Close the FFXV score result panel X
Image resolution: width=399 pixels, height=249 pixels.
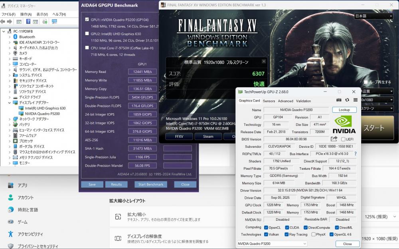click(264, 61)
